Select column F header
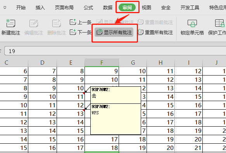226x153 pixels. pyautogui.click(x=102, y=63)
